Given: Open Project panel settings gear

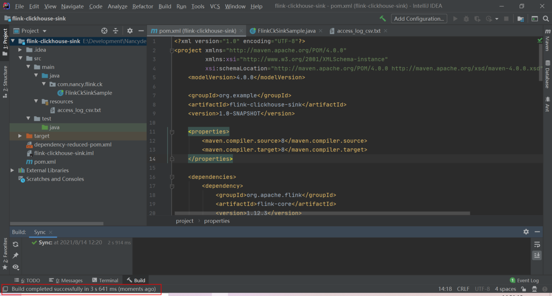Looking at the screenshot, I should coord(130,31).
